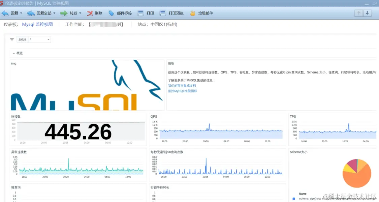Click the Forward (转发) green arrow icon
The image size is (379, 202).
pos(64,13)
